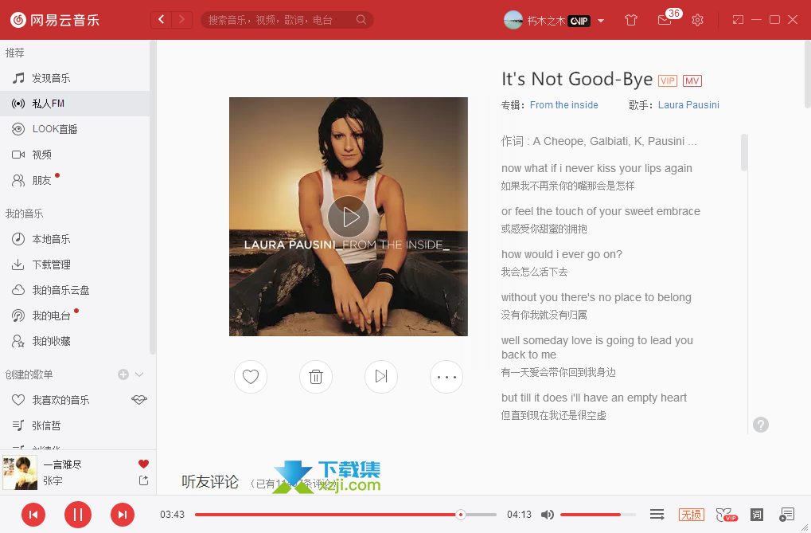Play the MV from album cover
Viewport: 811px width, 533px height.
[348, 217]
